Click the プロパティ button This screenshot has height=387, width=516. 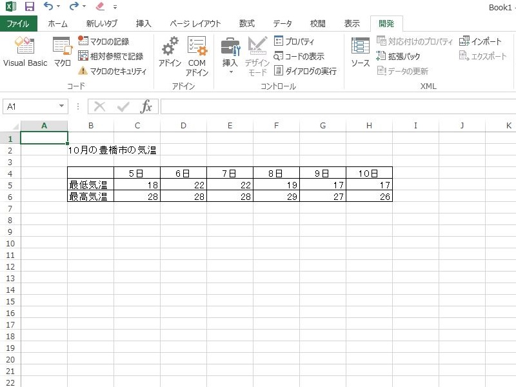(x=294, y=41)
